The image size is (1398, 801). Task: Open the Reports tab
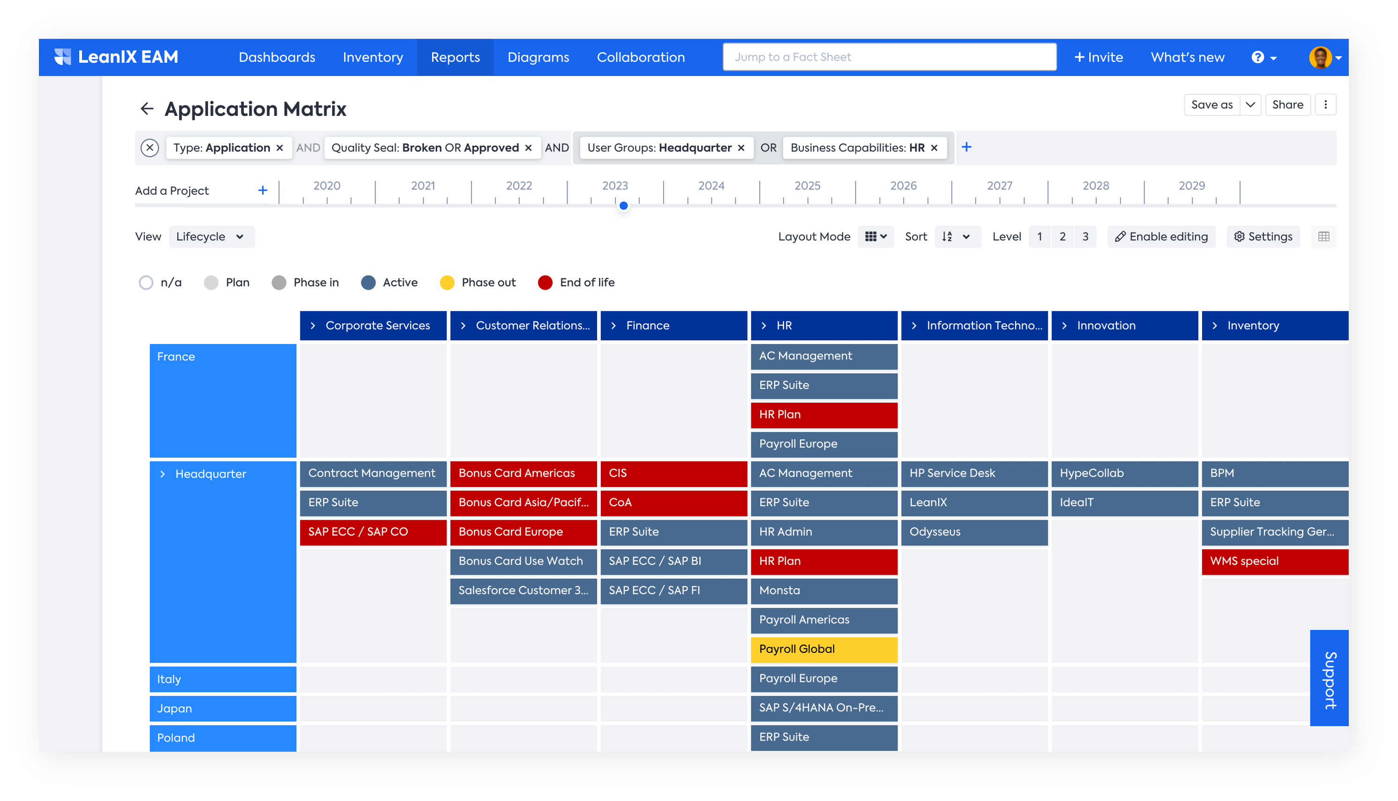click(x=455, y=57)
